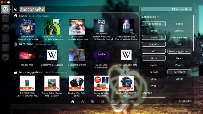Toggle the Info category filter

pyautogui.click(x=154, y=51)
